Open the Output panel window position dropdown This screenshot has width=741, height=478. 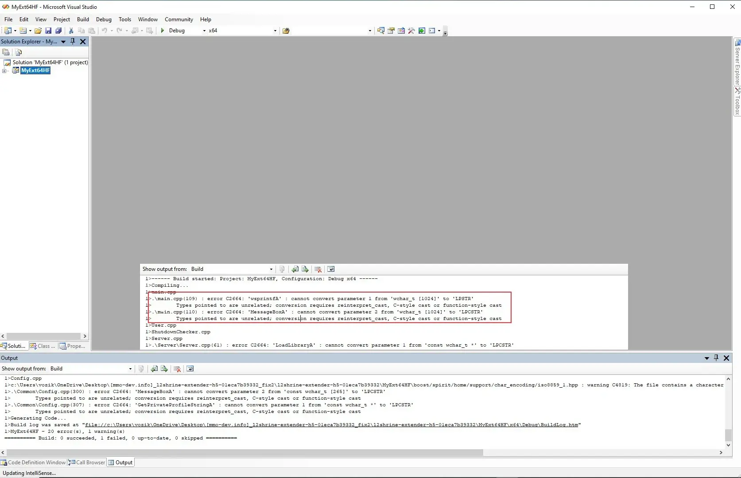[707, 358]
